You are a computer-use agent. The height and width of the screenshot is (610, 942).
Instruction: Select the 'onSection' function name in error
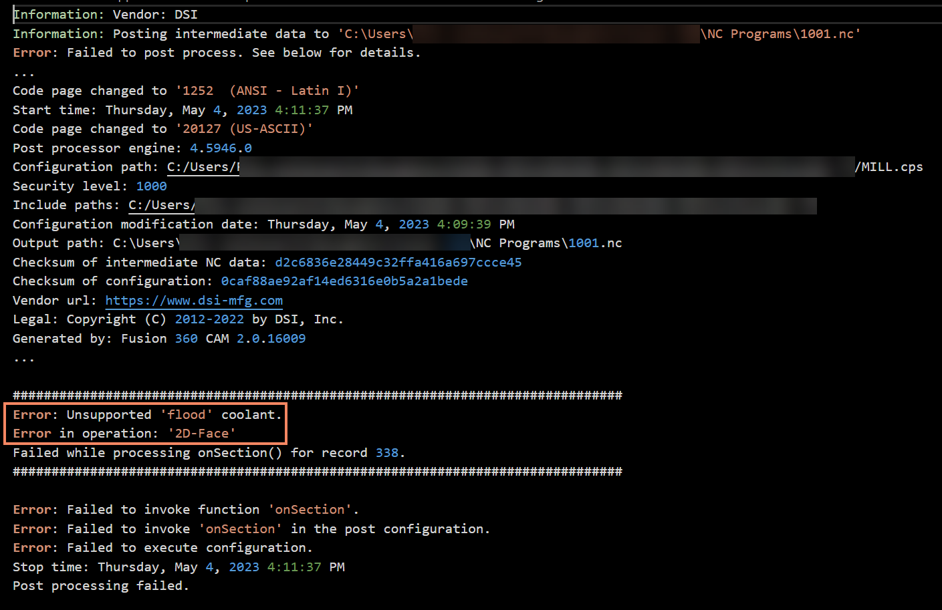[310, 509]
